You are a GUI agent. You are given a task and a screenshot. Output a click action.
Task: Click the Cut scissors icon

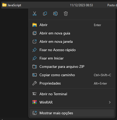pyautogui.click(x=35, y=14)
